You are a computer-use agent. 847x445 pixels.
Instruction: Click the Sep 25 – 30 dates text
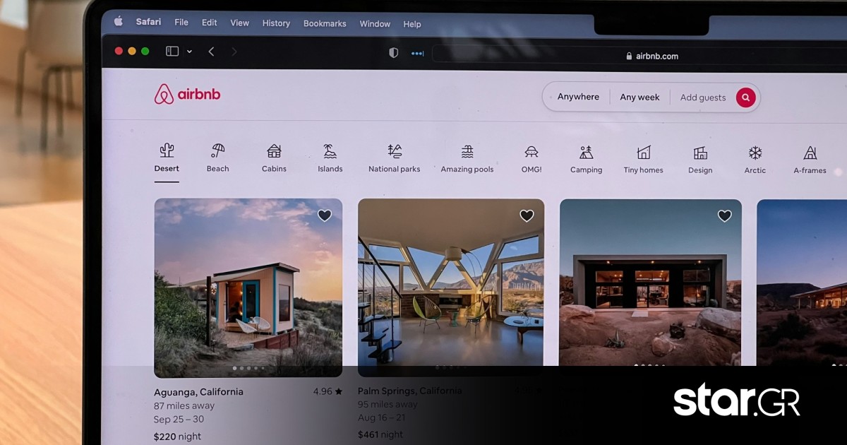click(179, 420)
